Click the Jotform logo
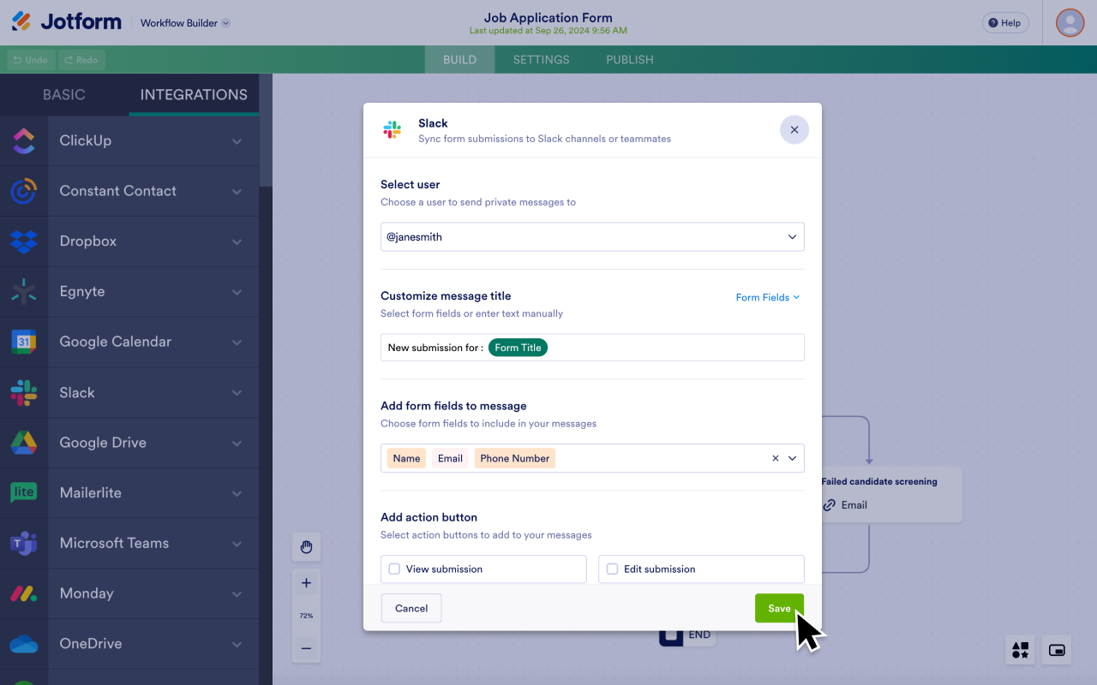 [67, 22]
